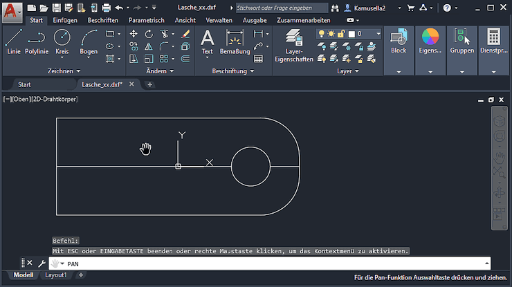Click the turn all layers on icon
The height and width of the screenshot is (287, 512).
[x=322, y=59]
